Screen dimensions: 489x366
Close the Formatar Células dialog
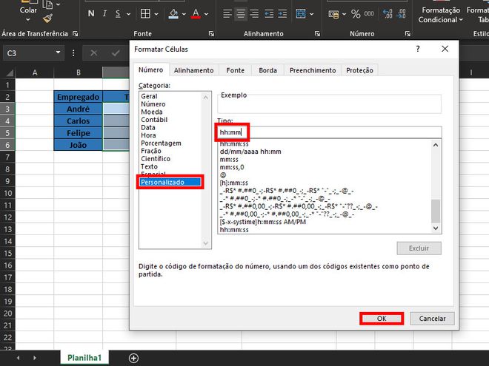click(x=445, y=49)
